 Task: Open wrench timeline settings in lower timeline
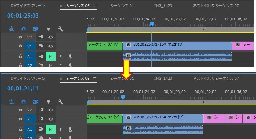pos(61,102)
